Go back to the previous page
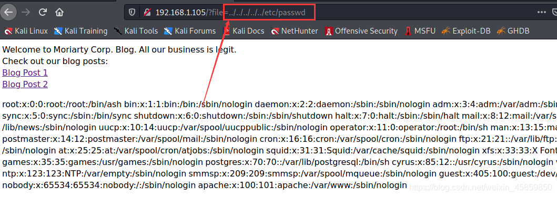 point(8,13)
